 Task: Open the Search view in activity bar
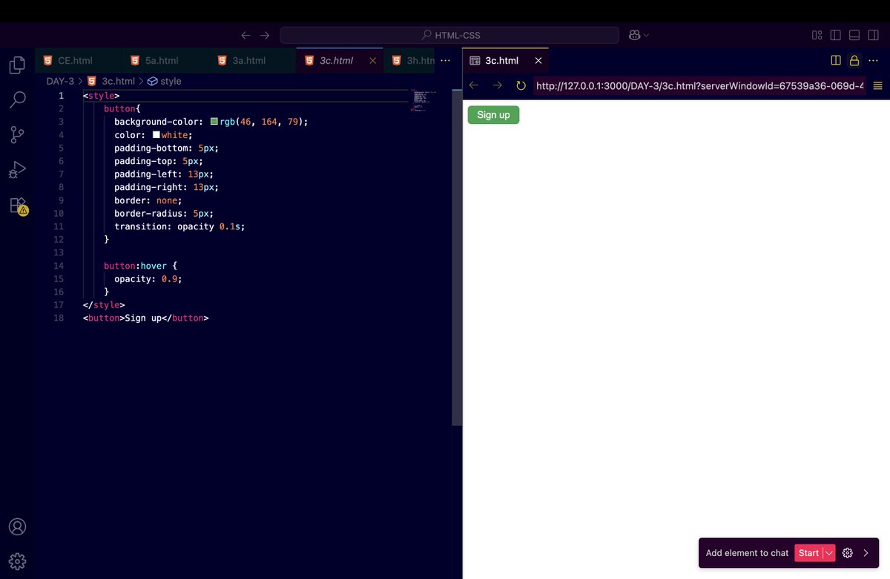coord(17,99)
